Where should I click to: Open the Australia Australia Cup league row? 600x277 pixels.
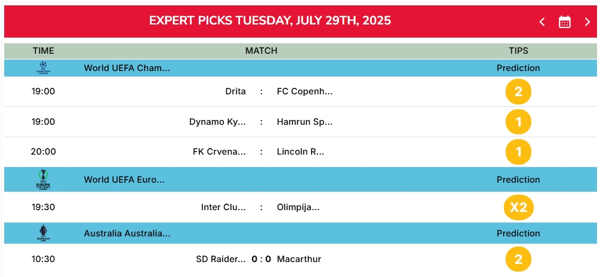[x=300, y=233]
